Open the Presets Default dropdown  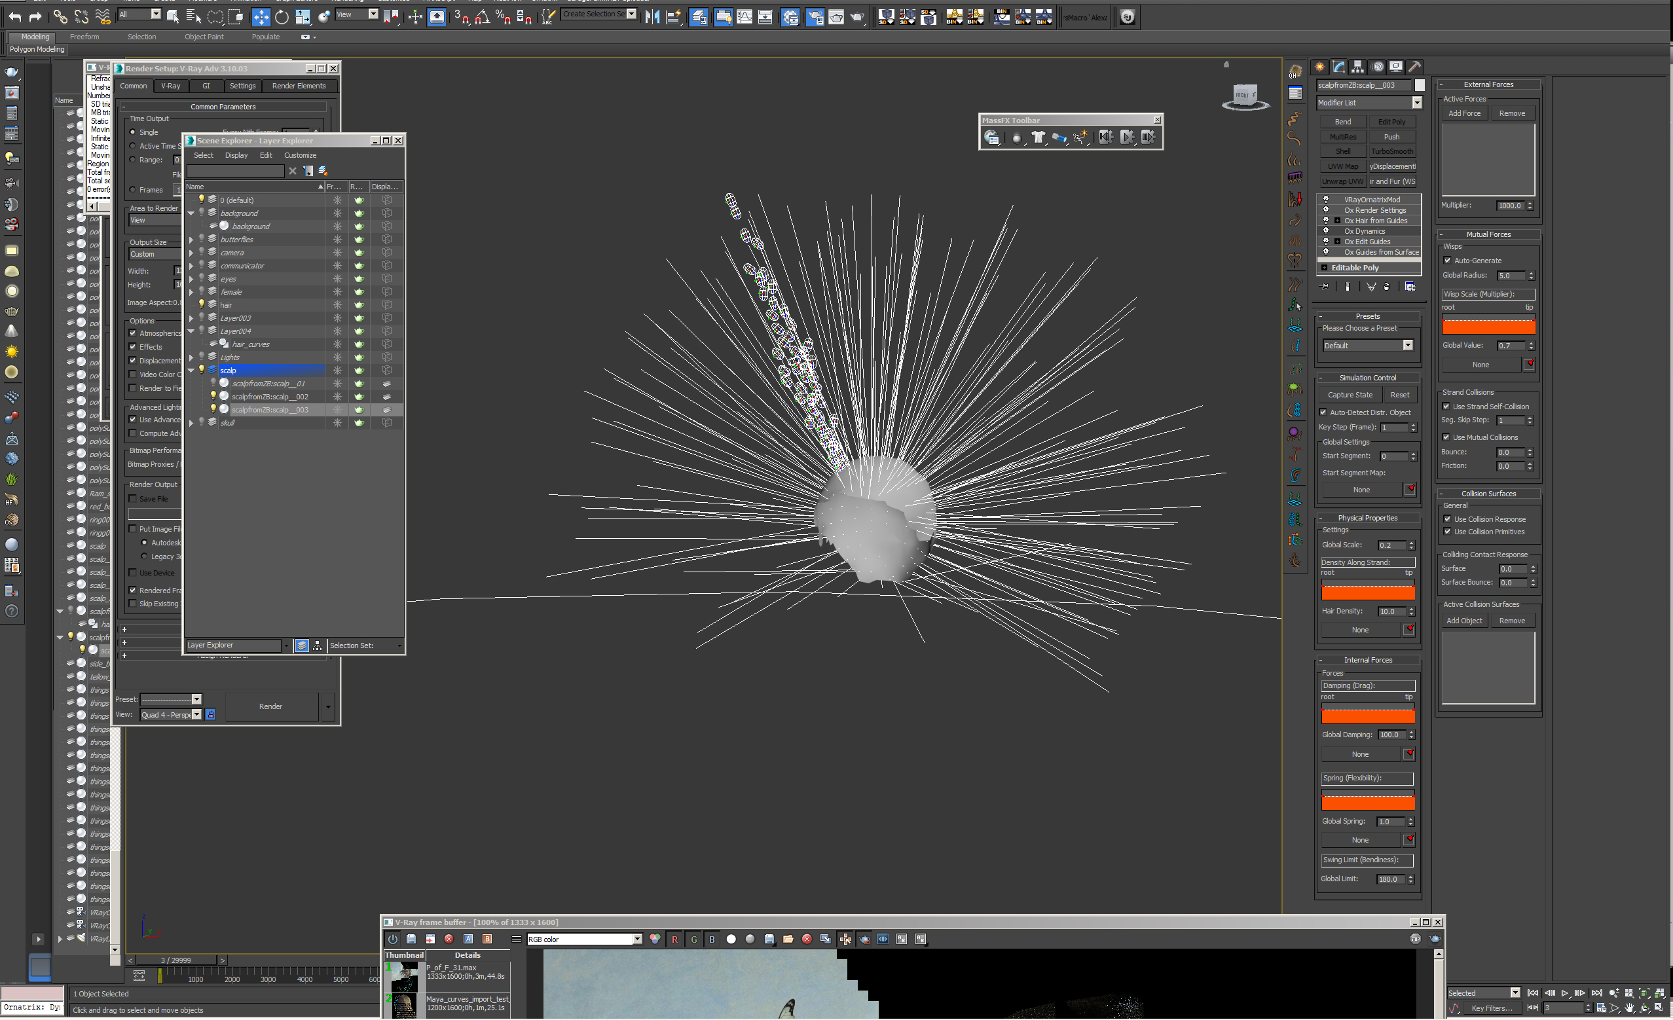click(x=1408, y=346)
